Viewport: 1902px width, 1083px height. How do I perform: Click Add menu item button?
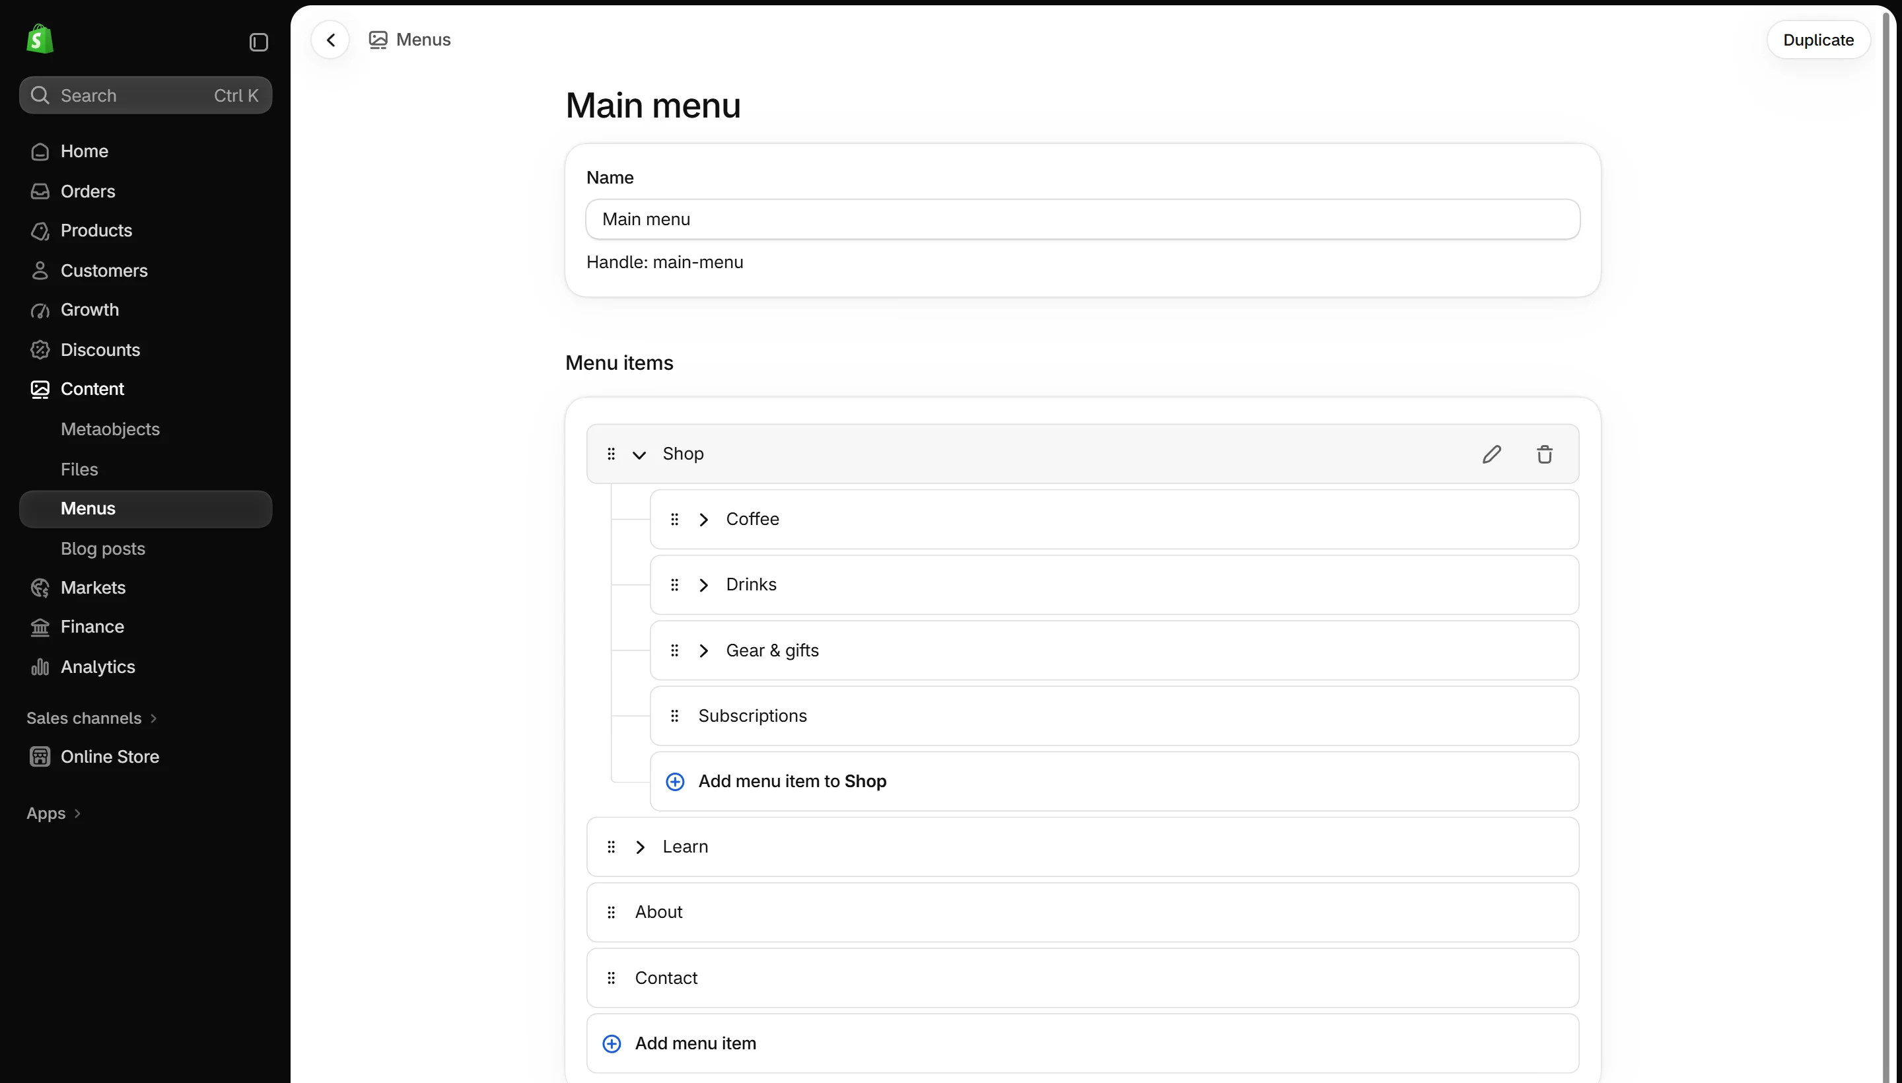click(1082, 1043)
